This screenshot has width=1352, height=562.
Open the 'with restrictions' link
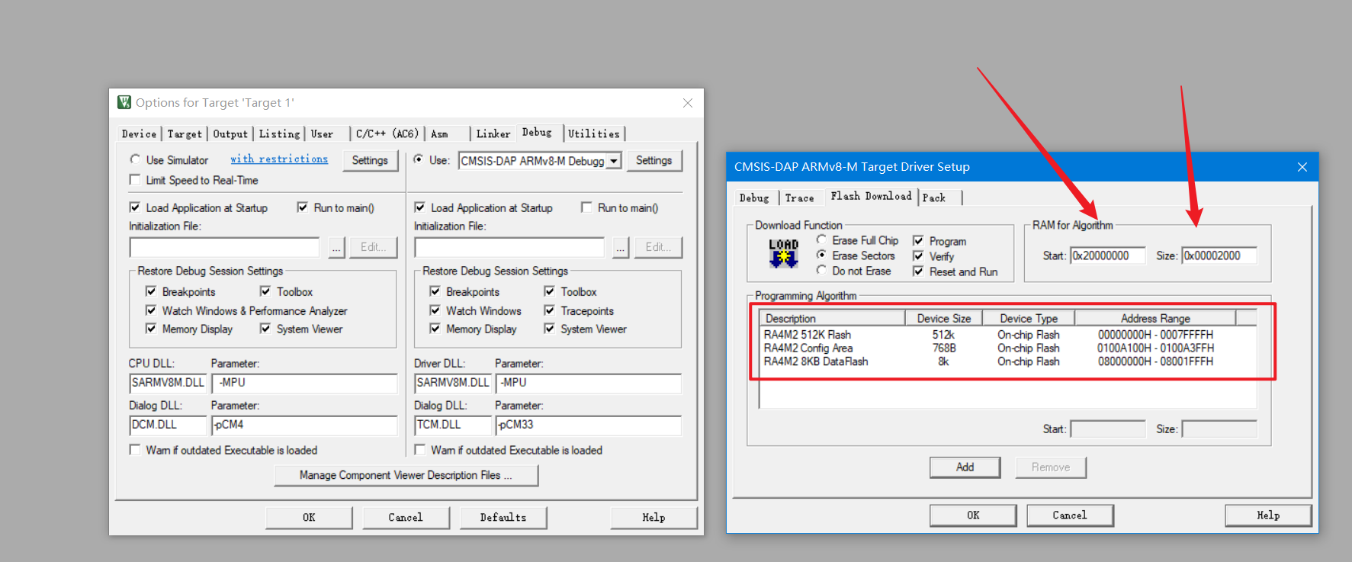[279, 159]
